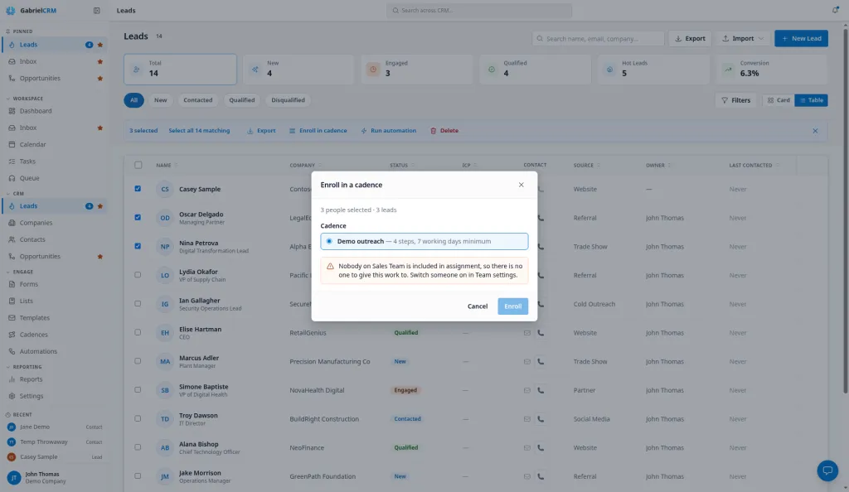
Task: Collapse sidebar using panel toggle icon
Action: pyautogui.click(x=96, y=10)
